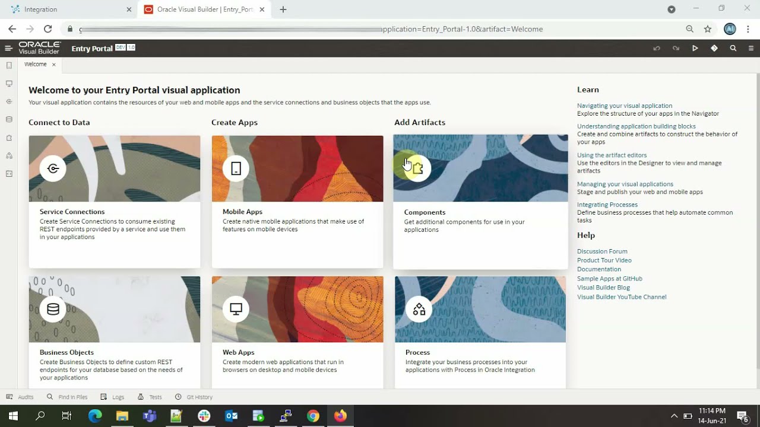
Task: Open 'Understanding application building blocks' link
Action: (x=636, y=126)
